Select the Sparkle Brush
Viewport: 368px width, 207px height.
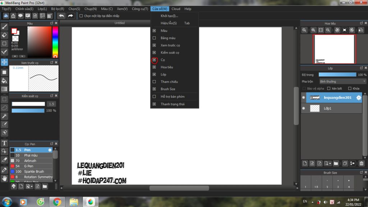(x=31, y=171)
